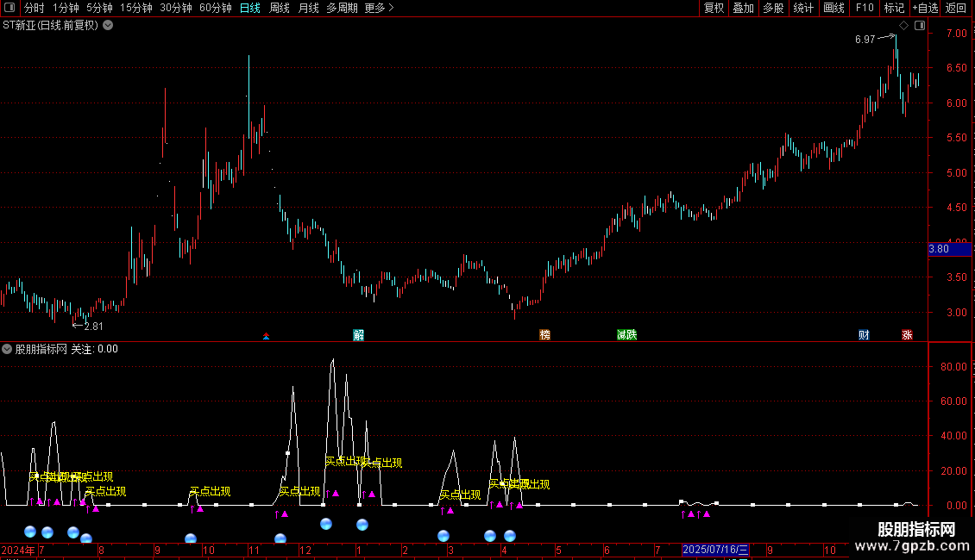Select the 60分钟 period tab
Image resolution: width=975 pixels, height=560 pixels.
[216, 8]
